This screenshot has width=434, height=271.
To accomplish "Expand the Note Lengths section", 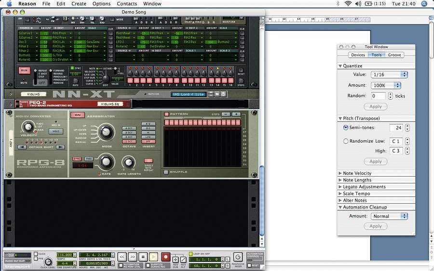I will click(x=340, y=180).
